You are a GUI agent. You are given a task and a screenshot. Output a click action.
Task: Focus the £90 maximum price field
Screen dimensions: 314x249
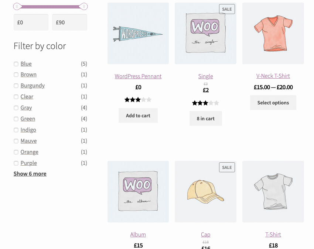69,23
